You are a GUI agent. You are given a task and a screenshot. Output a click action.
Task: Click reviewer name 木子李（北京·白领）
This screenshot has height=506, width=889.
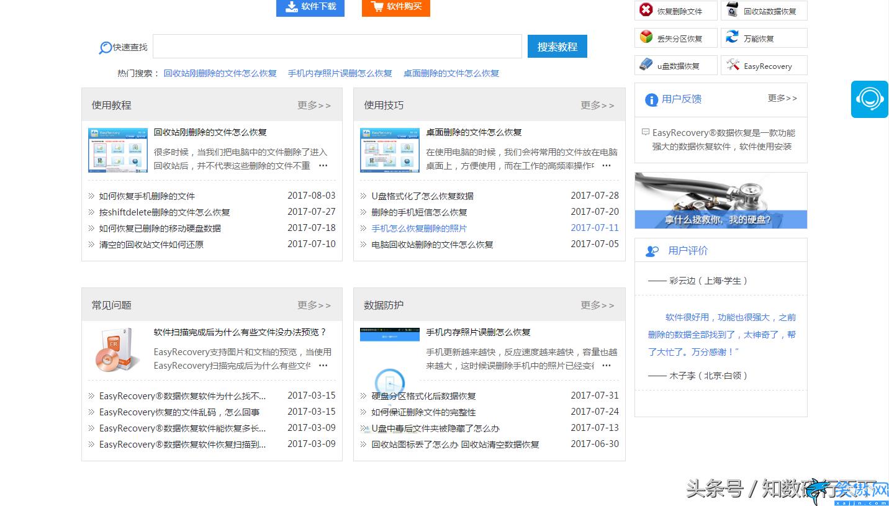[x=708, y=376]
